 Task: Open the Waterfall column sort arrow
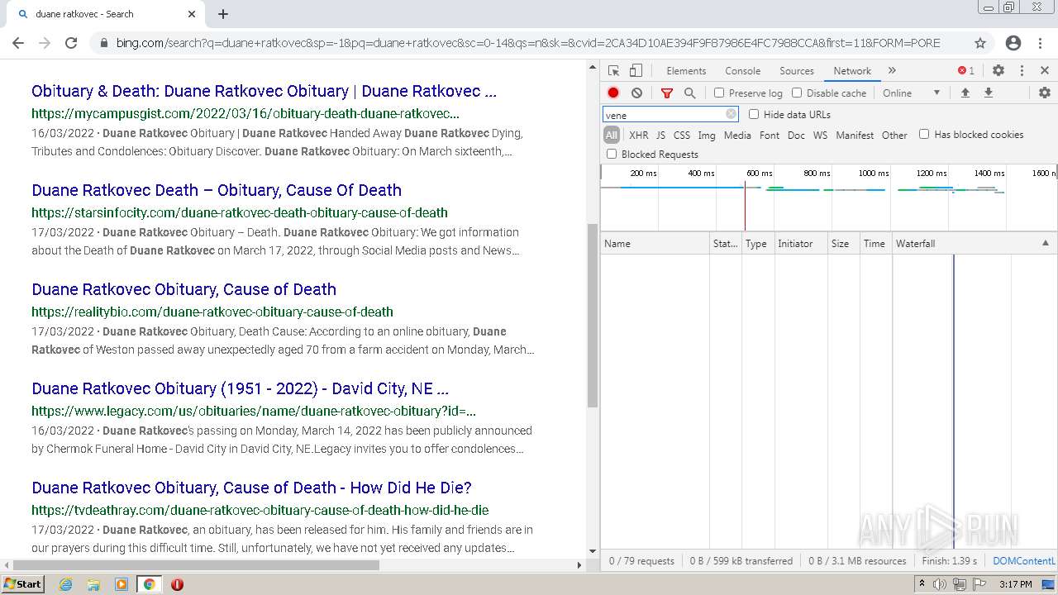point(1045,243)
